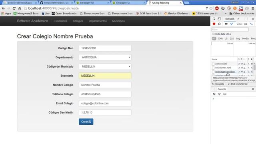
Task: Toggle the network filter funnel icon
Action: pyautogui.click(x=231, y=24)
